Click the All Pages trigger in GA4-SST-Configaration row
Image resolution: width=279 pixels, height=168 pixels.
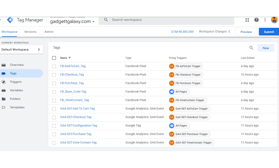tap(179, 126)
